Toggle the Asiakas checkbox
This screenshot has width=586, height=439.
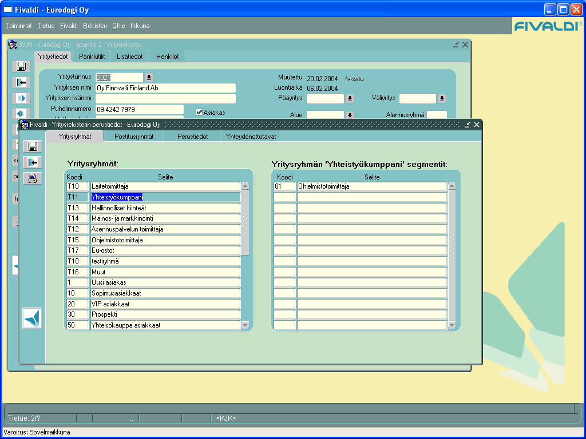click(199, 112)
